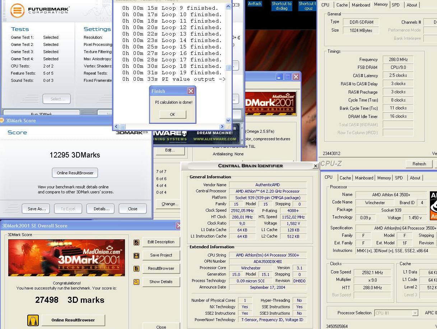Switch to Mainboard tab in upper CPU-Z window

(361, 5)
